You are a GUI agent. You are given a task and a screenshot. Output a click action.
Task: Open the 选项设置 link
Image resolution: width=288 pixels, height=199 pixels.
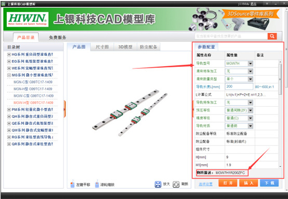(205, 184)
